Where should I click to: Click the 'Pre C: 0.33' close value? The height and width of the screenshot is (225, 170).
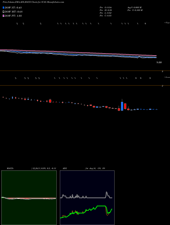[x=106, y=16]
